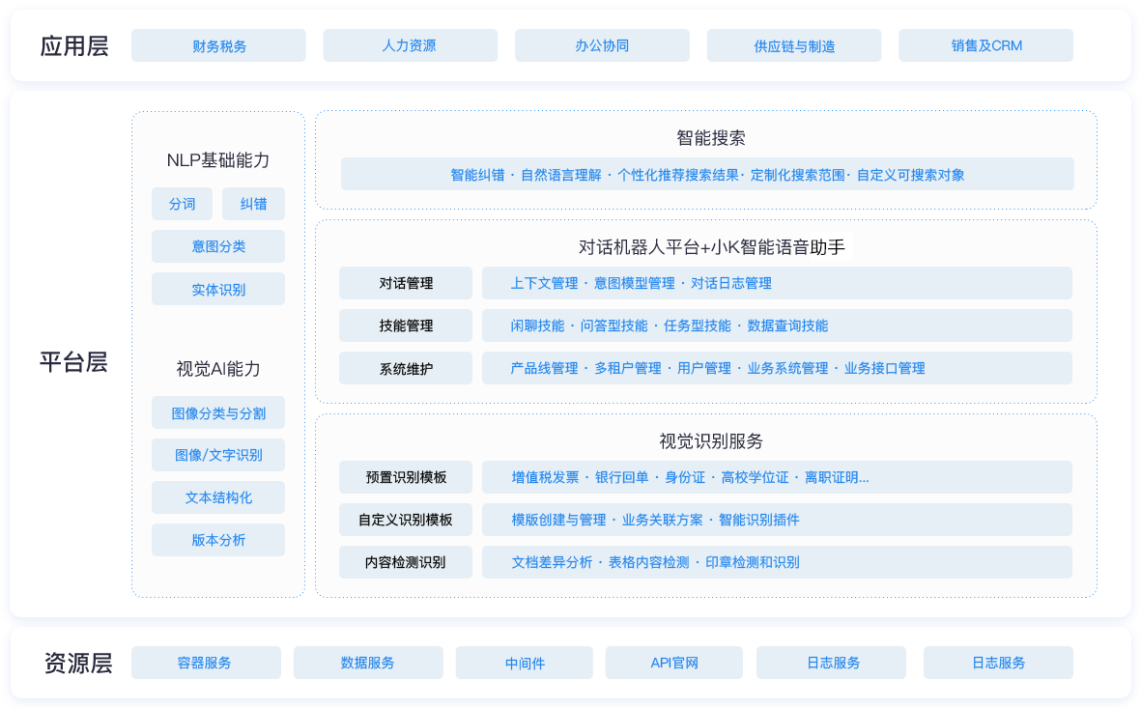Select the 图像分类与分割 capability
This screenshot has width=1141, height=708.
click(217, 412)
